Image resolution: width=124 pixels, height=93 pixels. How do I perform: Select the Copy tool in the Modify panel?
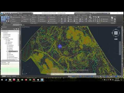70,19
